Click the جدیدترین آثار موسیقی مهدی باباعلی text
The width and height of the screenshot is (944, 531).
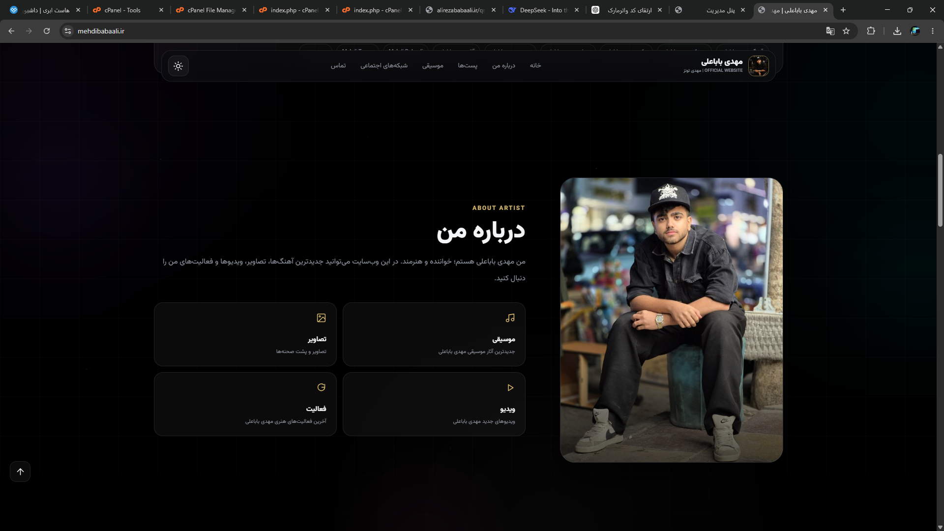click(476, 352)
